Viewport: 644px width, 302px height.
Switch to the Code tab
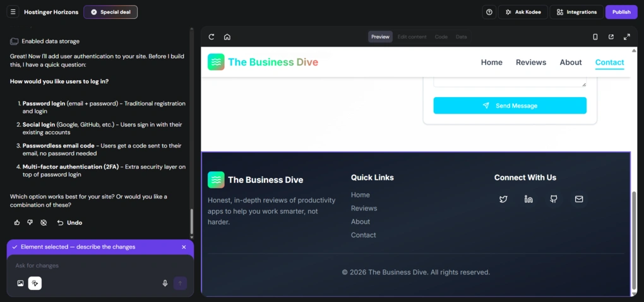[441, 37]
